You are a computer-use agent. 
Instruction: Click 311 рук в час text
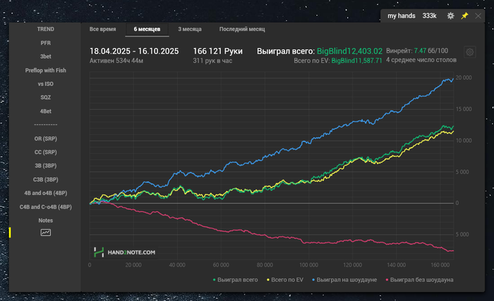click(x=212, y=61)
